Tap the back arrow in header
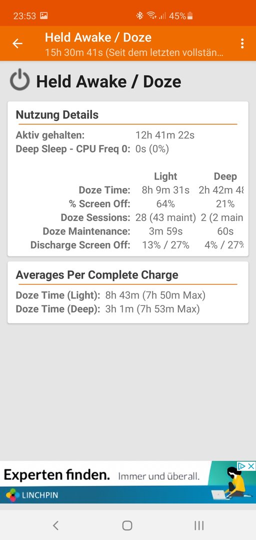This screenshot has width=256, height=540. coord(17,43)
